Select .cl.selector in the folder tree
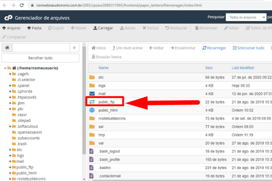The width and height of the screenshot is (272, 181). pos(26,80)
